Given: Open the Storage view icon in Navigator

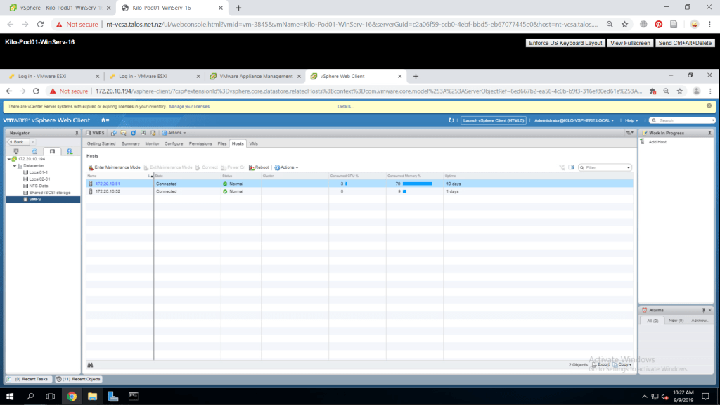Looking at the screenshot, I should (51, 151).
